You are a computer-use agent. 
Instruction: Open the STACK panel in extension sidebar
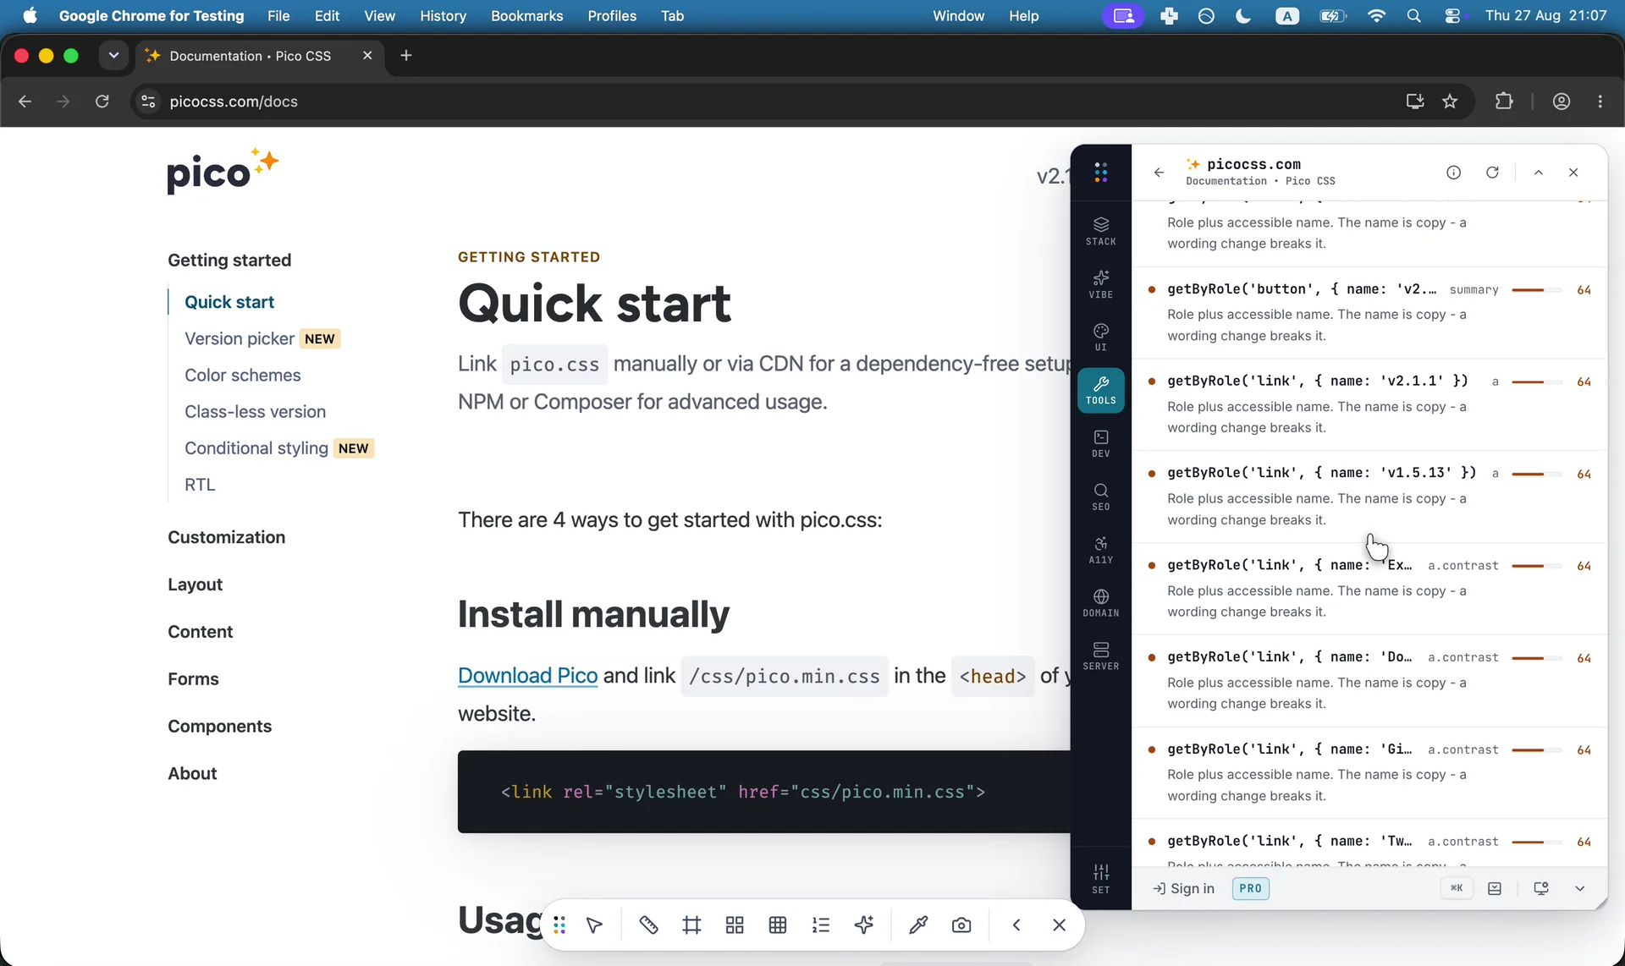1100,231
